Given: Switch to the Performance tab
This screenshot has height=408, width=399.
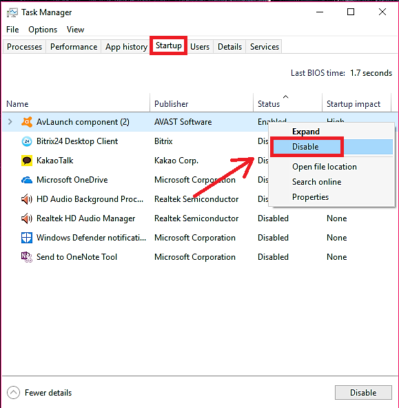Looking at the screenshot, I should (74, 47).
